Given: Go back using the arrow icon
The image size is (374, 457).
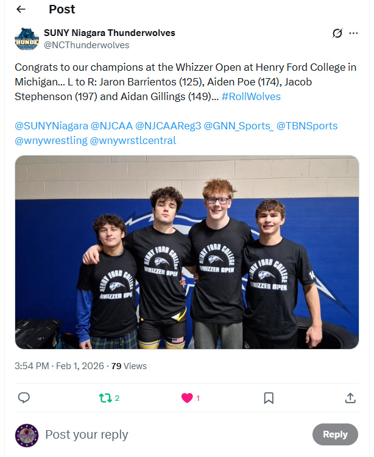Looking at the screenshot, I should tap(21, 9).
